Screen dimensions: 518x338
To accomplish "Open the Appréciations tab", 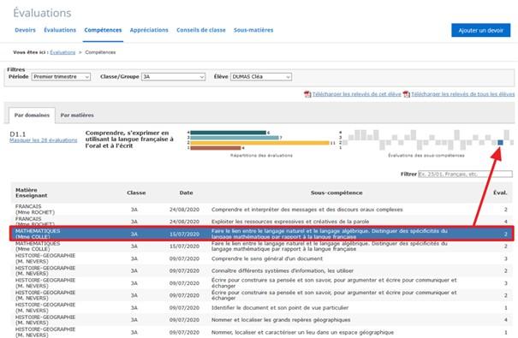I will coord(149,30).
